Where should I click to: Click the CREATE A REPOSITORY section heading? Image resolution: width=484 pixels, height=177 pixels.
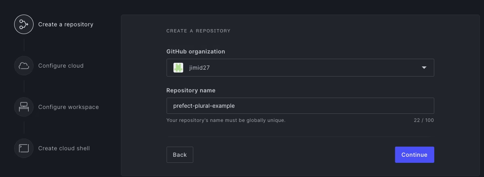click(x=199, y=31)
